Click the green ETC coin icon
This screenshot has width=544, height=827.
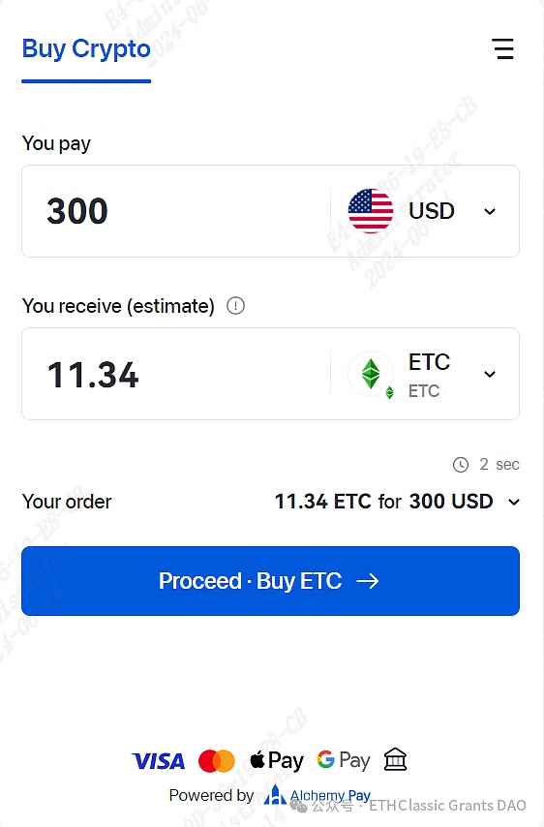(371, 374)
